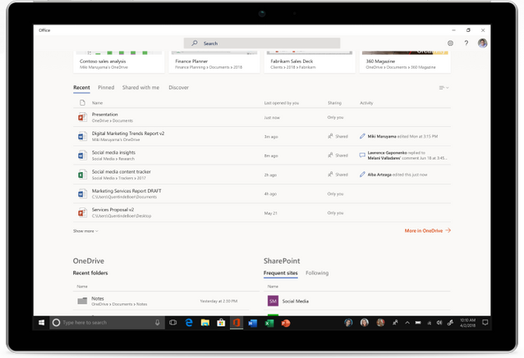The height and width of the screenshot is (358, 524).
Task: Click the Excel icon for Social media content tracker
Action: pyautogui.click(x=82, y=174)
